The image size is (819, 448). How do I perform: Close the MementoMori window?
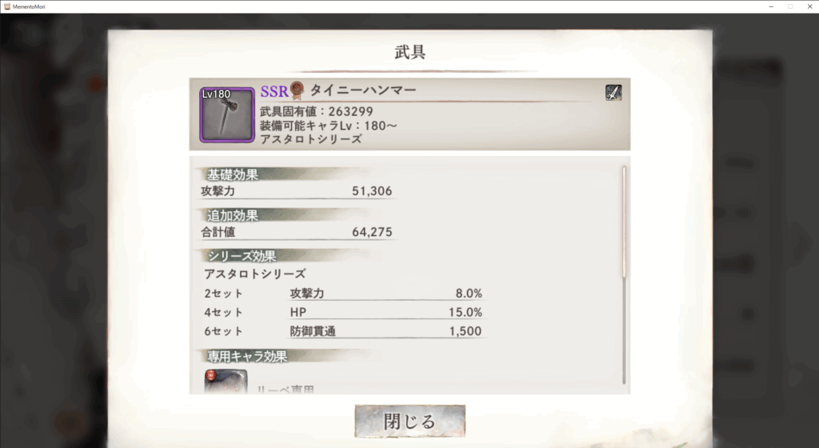pyautogui.click(x=809, y=6)
